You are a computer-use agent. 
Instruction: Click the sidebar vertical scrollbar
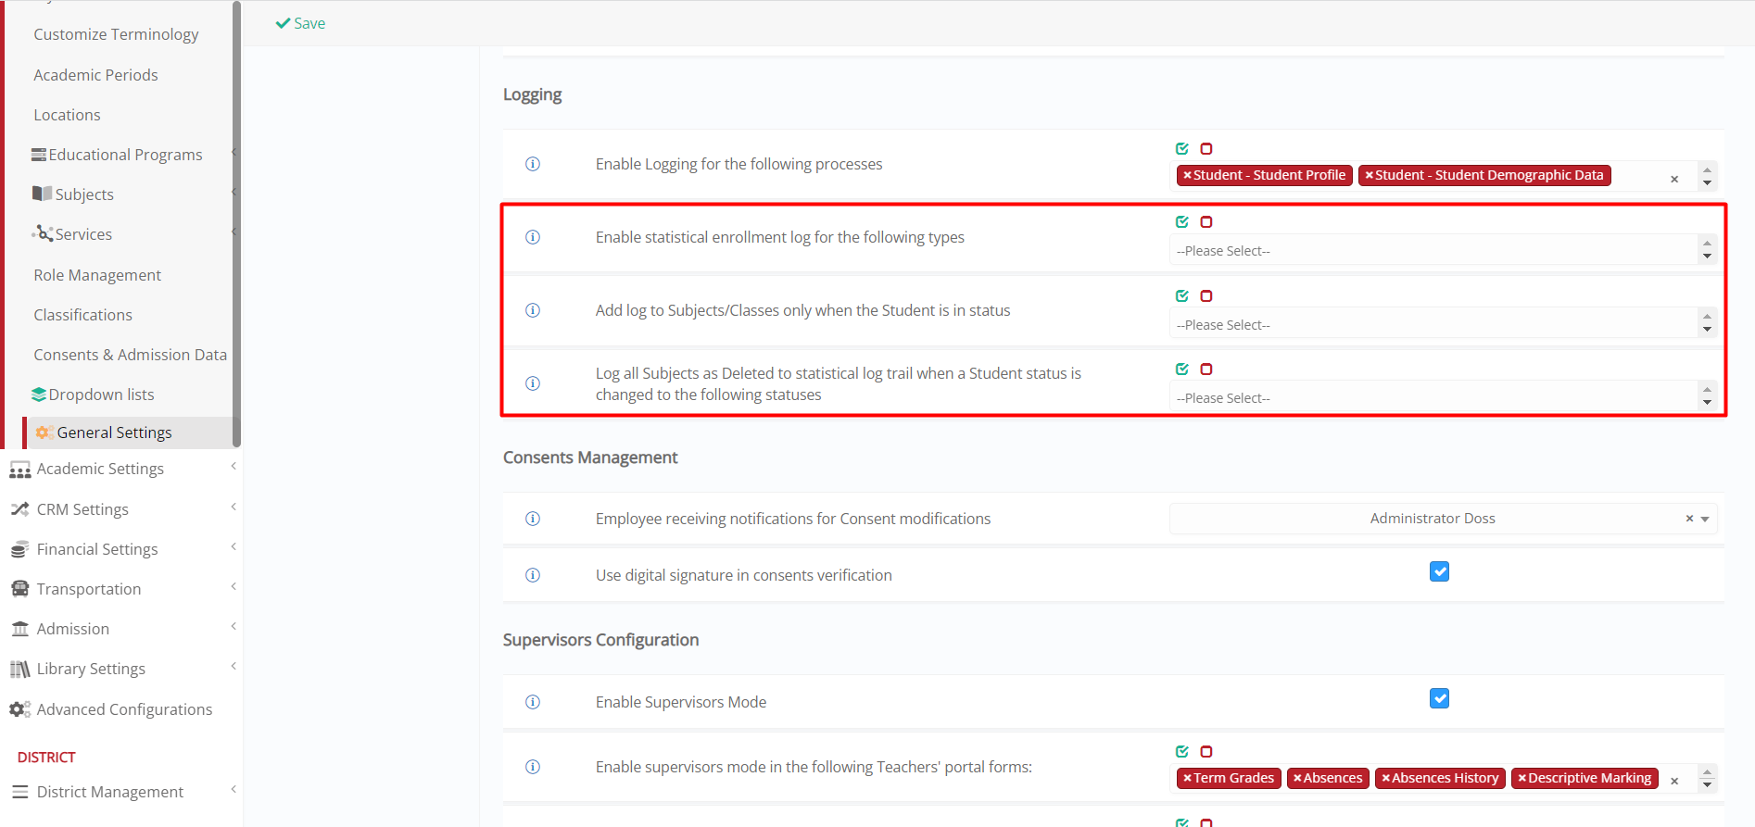[236, 222]
